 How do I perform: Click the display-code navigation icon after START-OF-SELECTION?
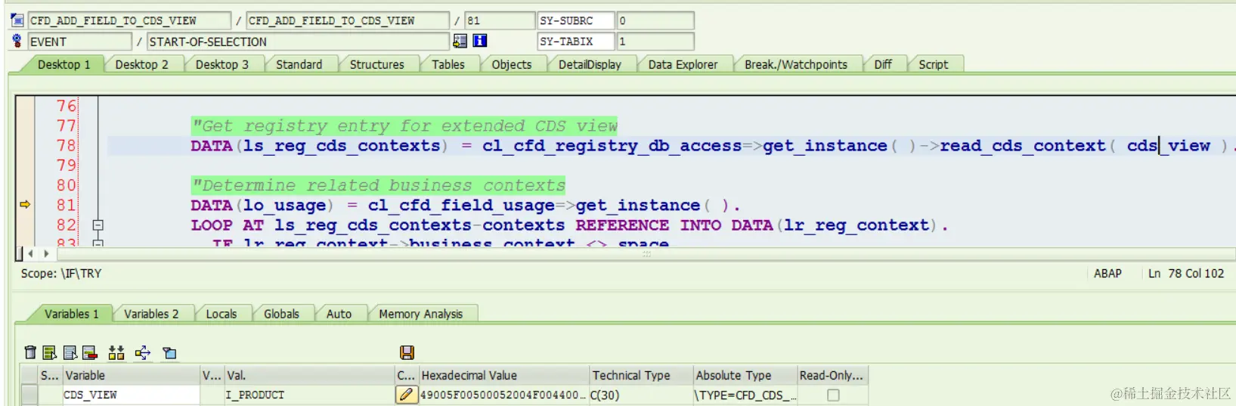coord(460,41)
